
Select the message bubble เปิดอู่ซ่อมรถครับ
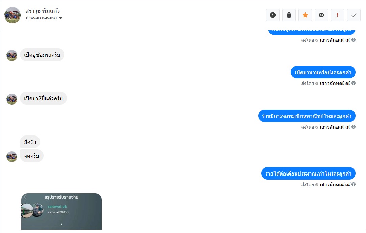click(42, 55)
